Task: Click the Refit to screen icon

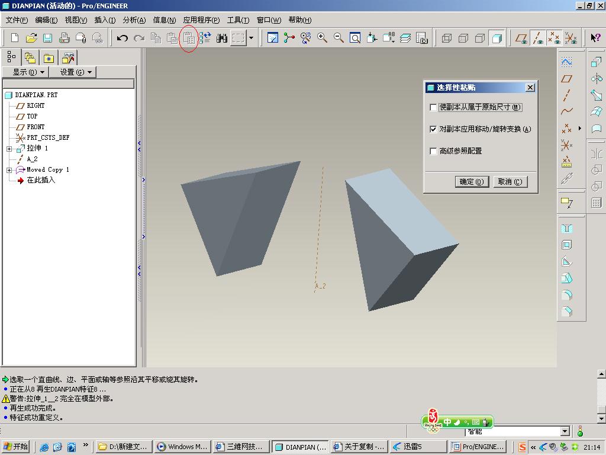Action: 355,38
